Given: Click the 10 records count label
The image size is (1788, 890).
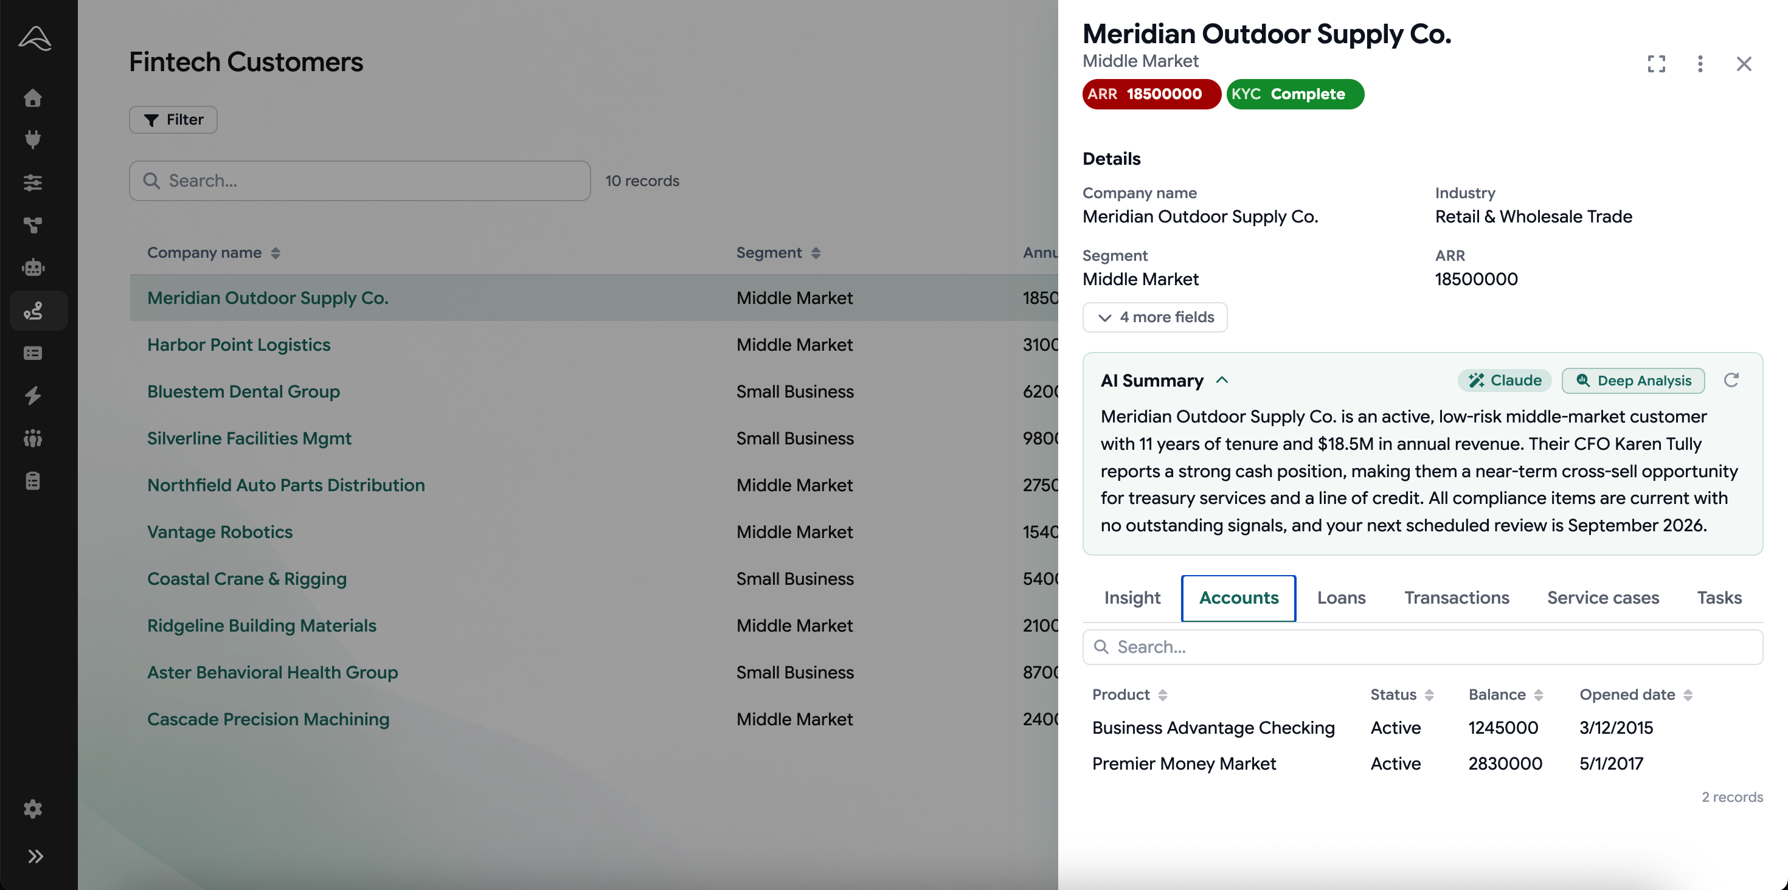Looking at the screenshot, I should pos(642,181).
